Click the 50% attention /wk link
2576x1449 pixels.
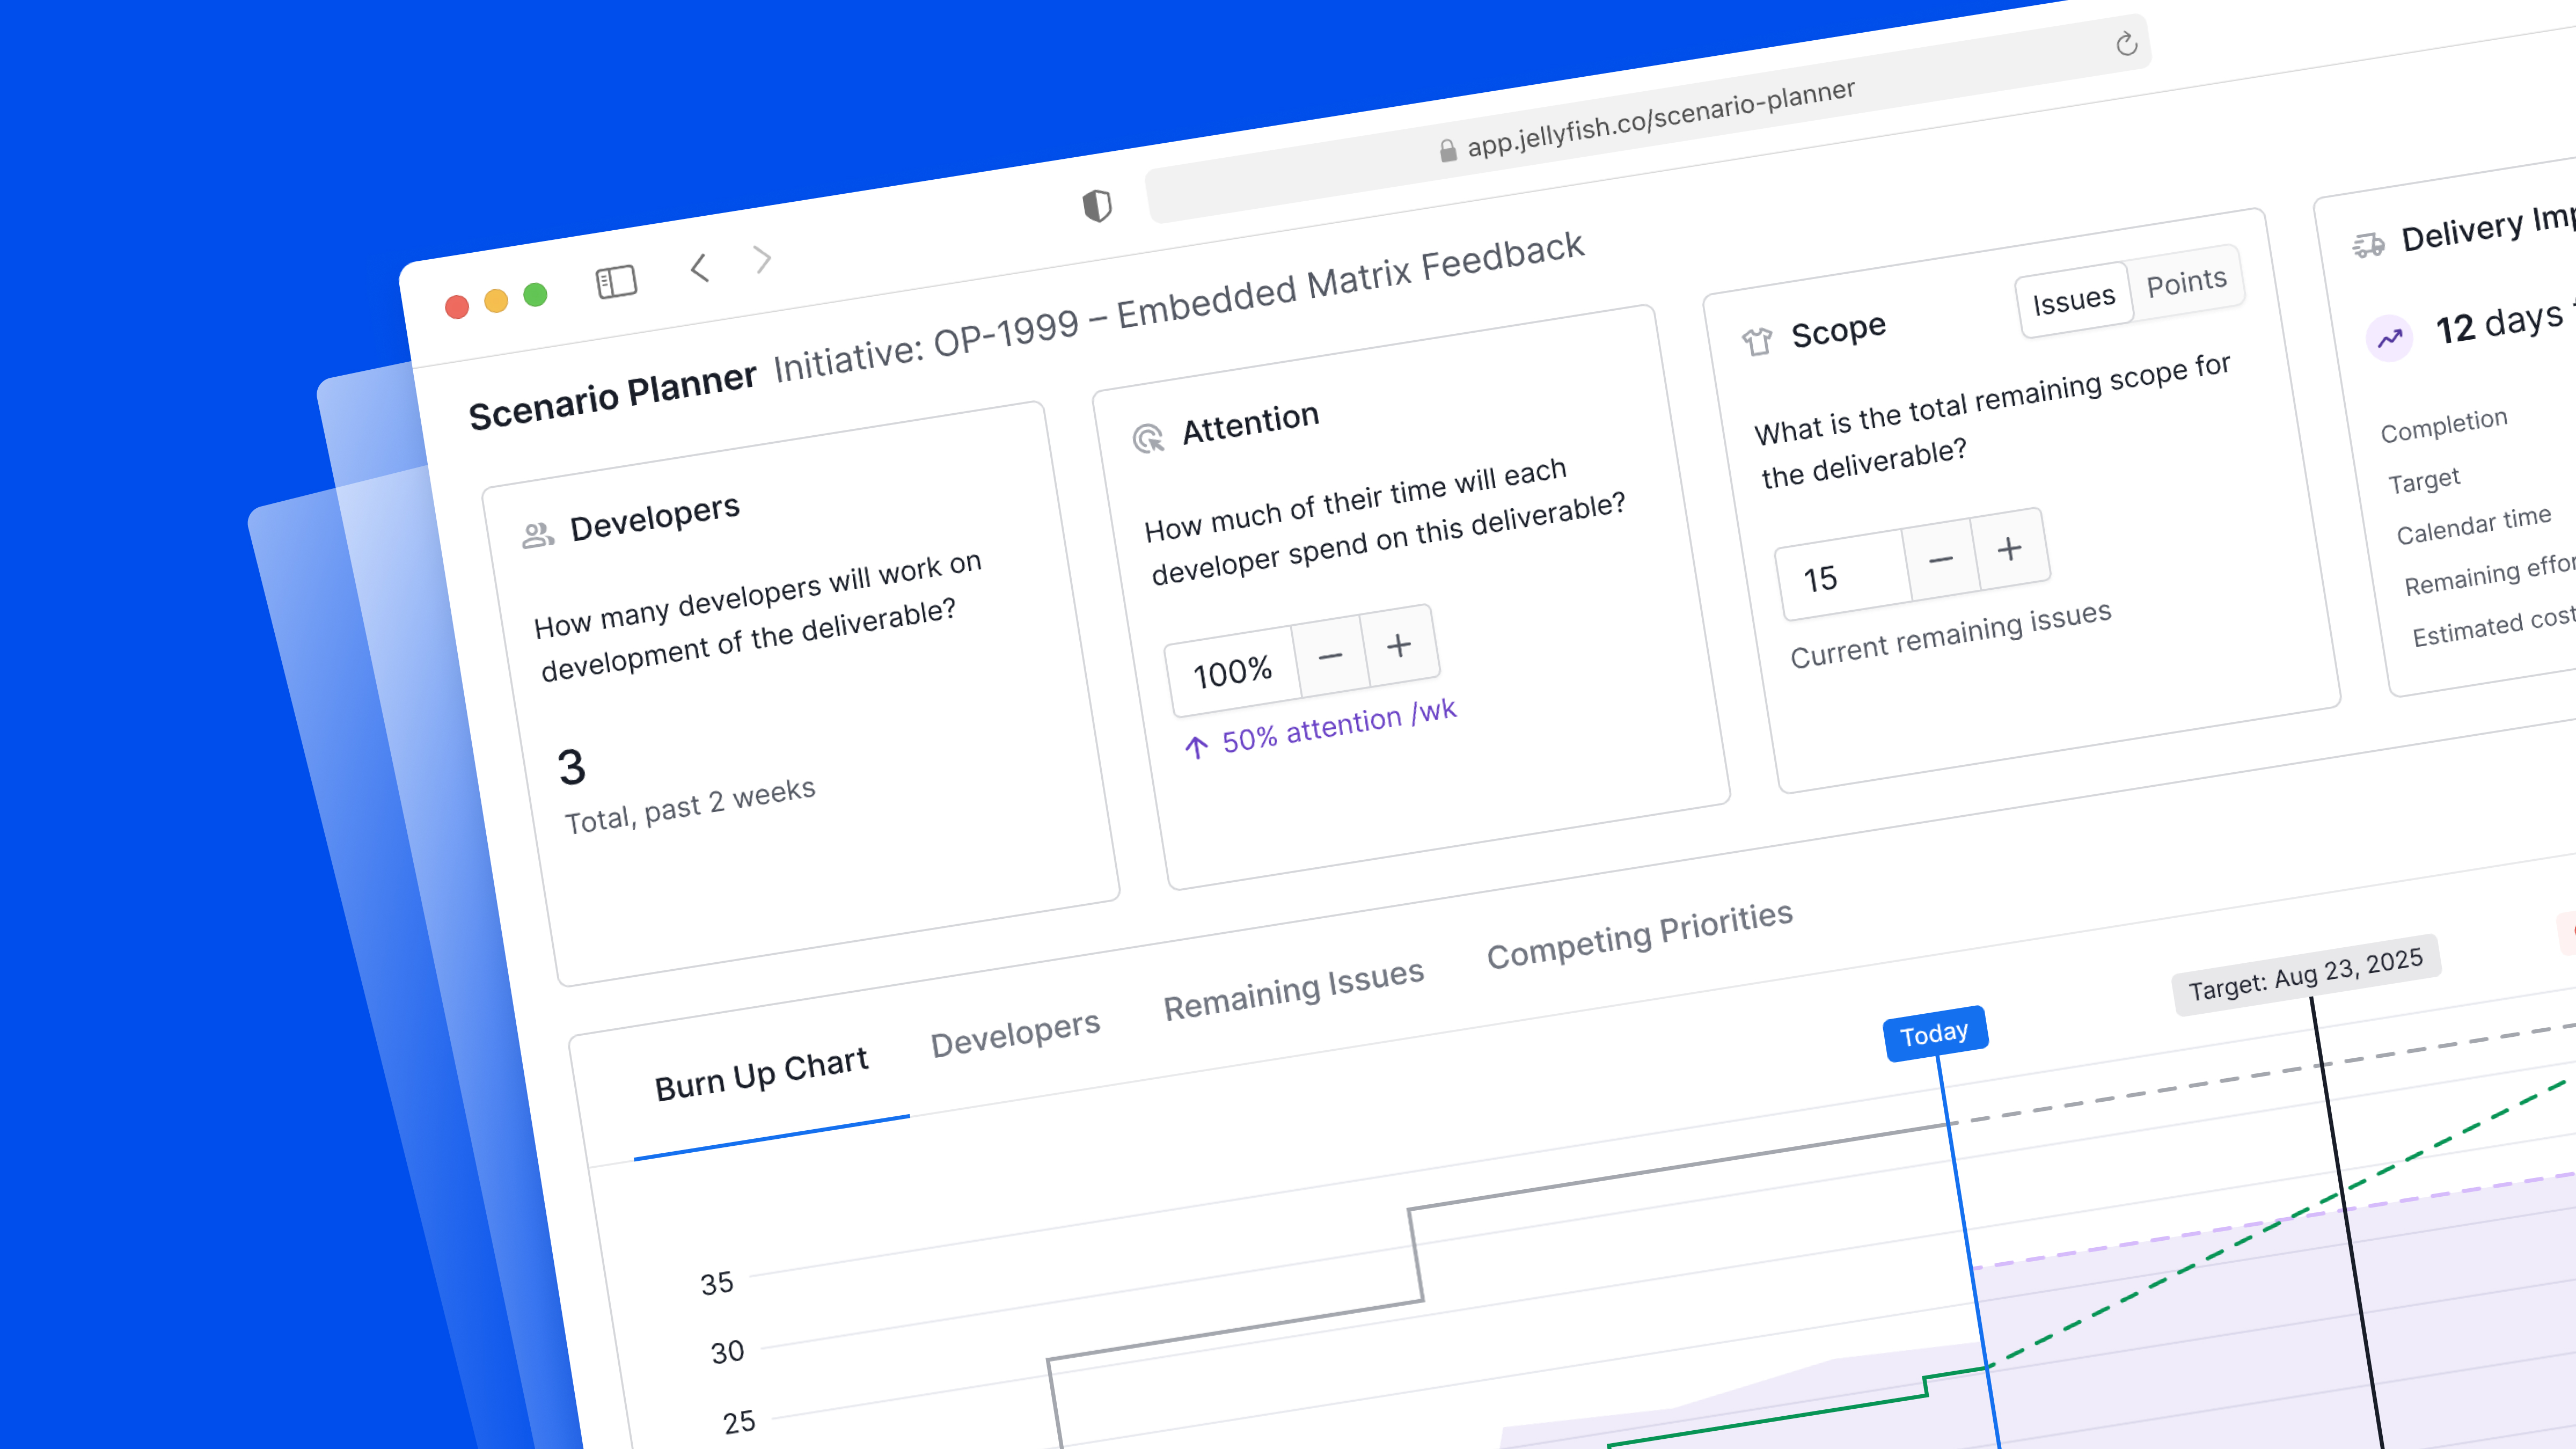point(1339,726)
